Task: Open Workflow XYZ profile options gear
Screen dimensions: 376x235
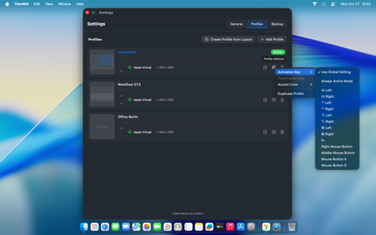Action: 274,100
